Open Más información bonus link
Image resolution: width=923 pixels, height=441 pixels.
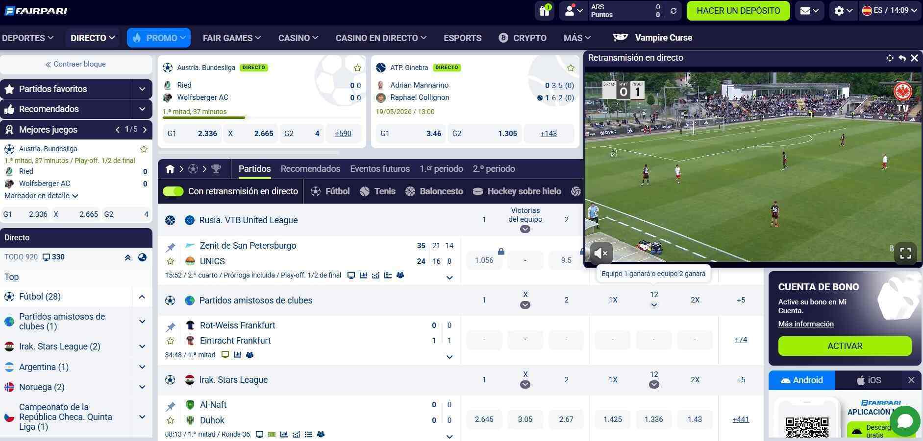coord(806,324)
